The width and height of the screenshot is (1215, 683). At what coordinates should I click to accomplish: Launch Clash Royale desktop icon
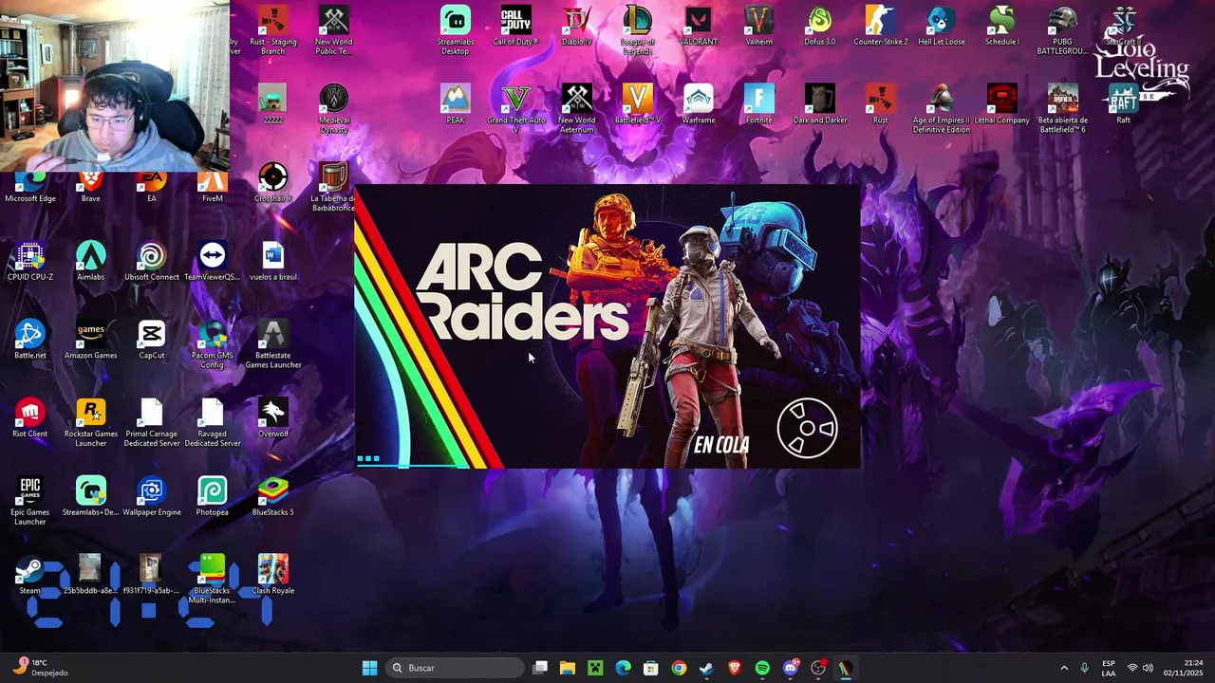(x=273, y=575)
